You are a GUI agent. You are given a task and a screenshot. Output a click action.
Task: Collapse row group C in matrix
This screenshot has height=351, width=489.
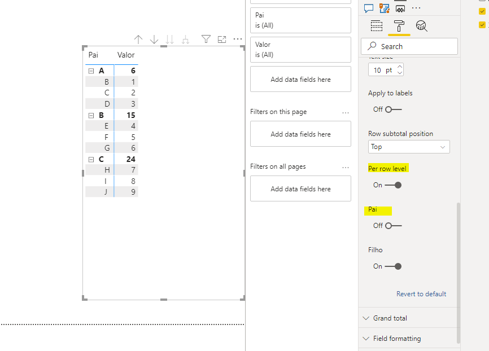[x=91, y=160]
